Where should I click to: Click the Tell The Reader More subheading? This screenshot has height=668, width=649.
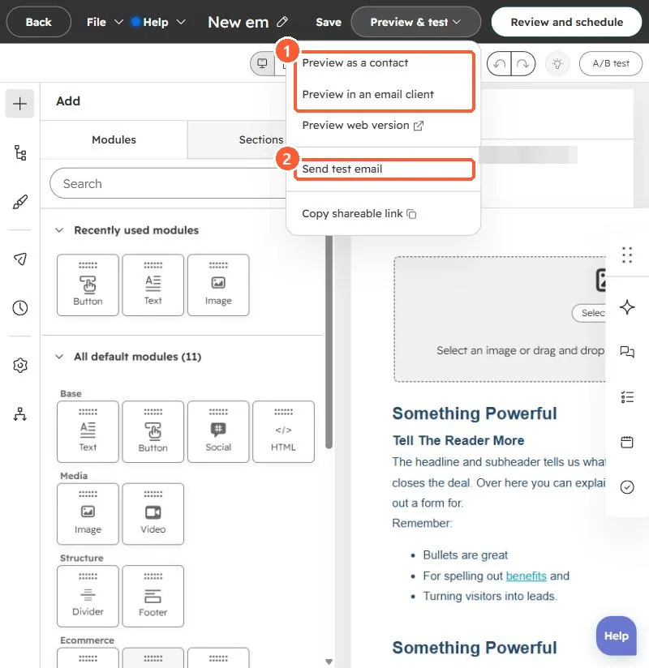[458, 440]
